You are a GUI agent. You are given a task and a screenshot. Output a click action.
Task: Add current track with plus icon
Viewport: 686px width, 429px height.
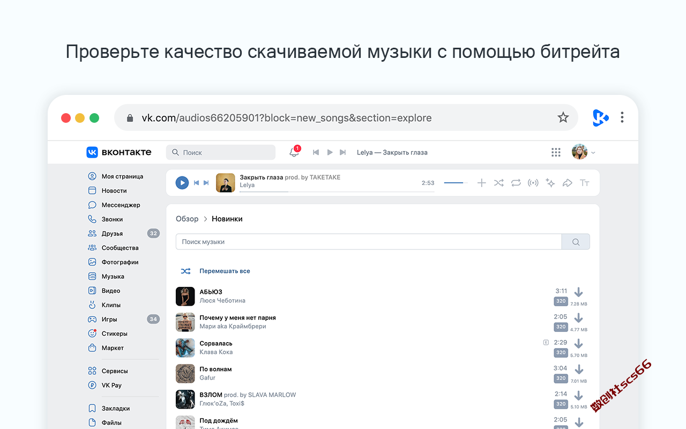pos(481,183)
